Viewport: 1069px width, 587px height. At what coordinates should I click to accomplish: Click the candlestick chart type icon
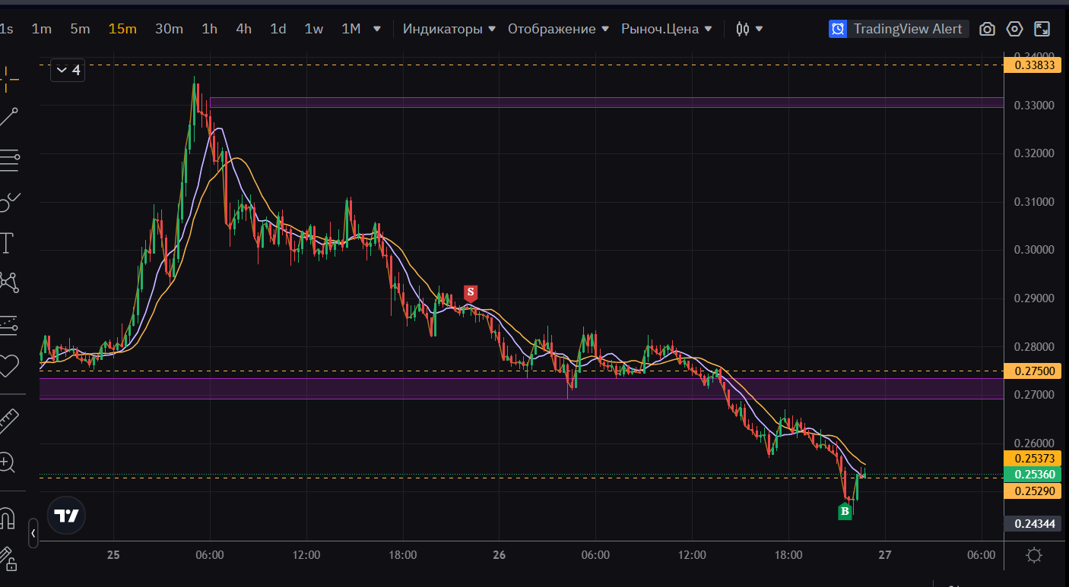[743, 29]
